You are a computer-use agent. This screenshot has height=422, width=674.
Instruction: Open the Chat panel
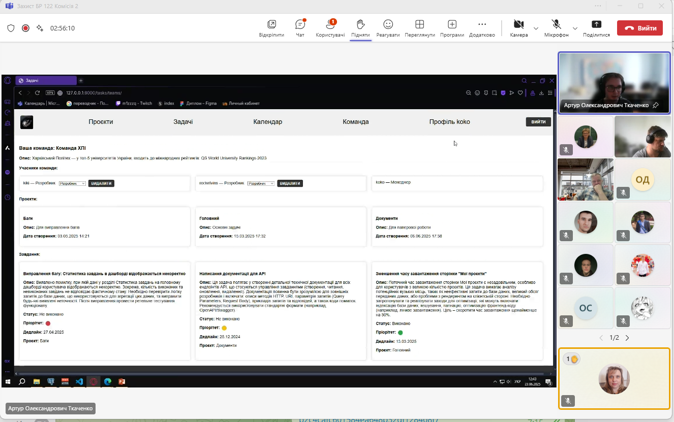300,28
